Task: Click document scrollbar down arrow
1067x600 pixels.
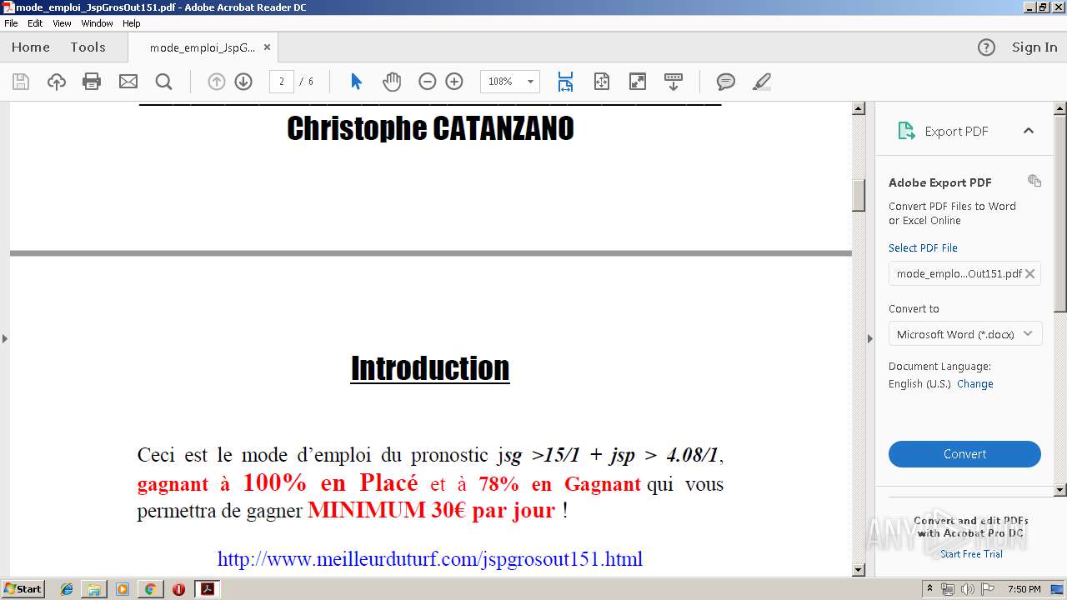Action: (x=859, y=570)
